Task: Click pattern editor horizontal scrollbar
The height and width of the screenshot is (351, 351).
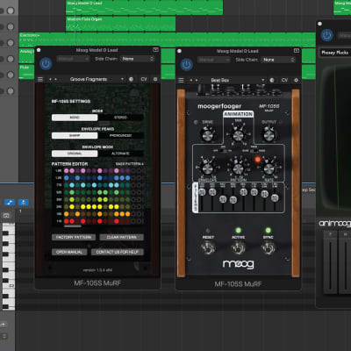Action: pos(73,226)
